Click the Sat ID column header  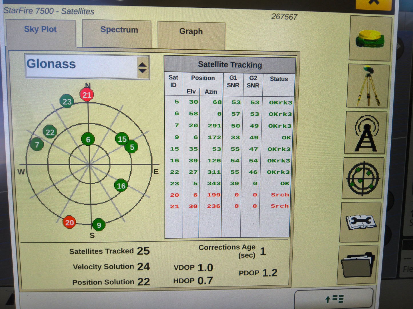tap(173, 82)
